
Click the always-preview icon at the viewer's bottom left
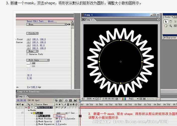pos(83,99)
